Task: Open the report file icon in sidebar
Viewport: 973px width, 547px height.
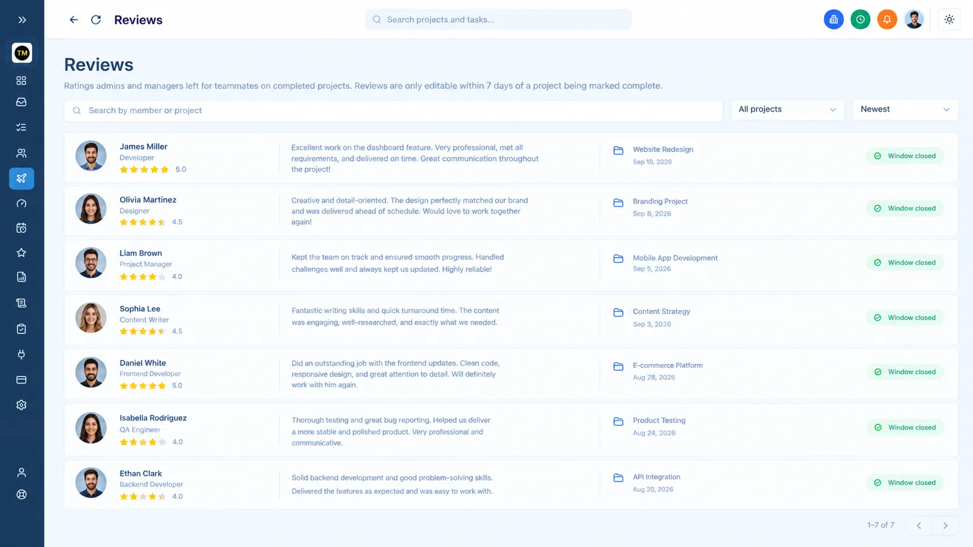Action: [x=22, y=277]
